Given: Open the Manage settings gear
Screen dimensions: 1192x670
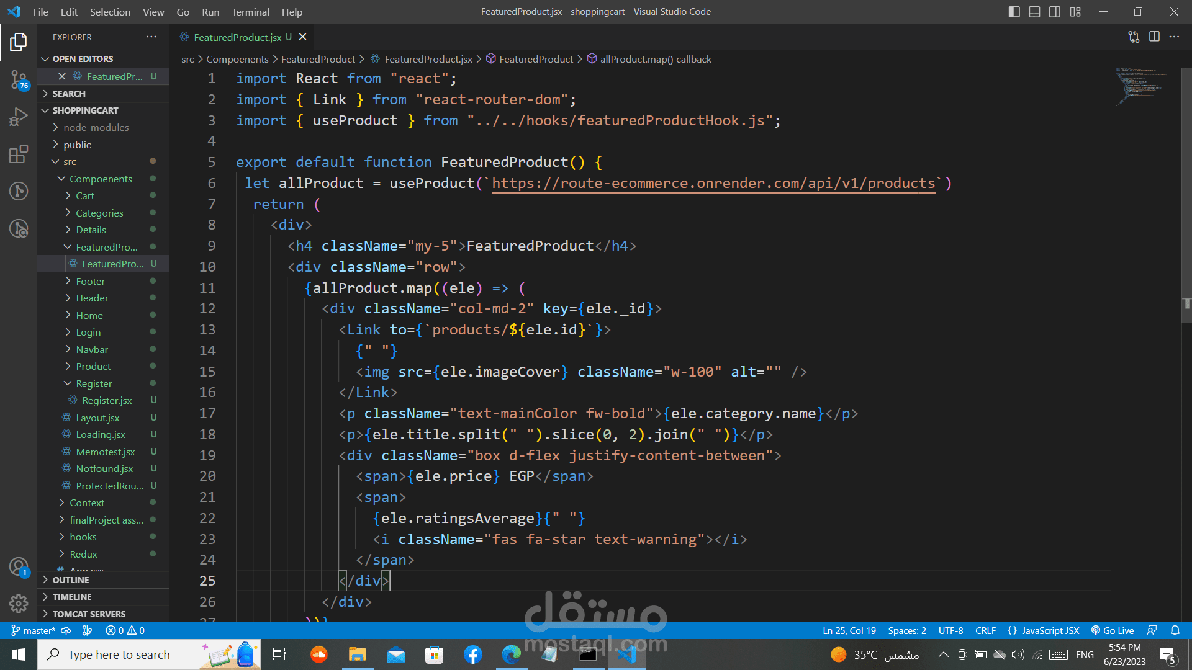Looking at the screenshot, I should tap(18, 603).
